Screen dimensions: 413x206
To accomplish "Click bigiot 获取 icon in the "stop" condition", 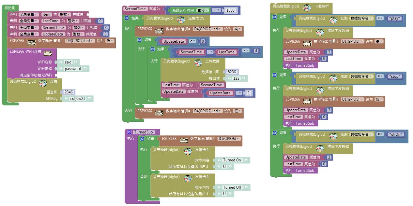I will (333, 78).
